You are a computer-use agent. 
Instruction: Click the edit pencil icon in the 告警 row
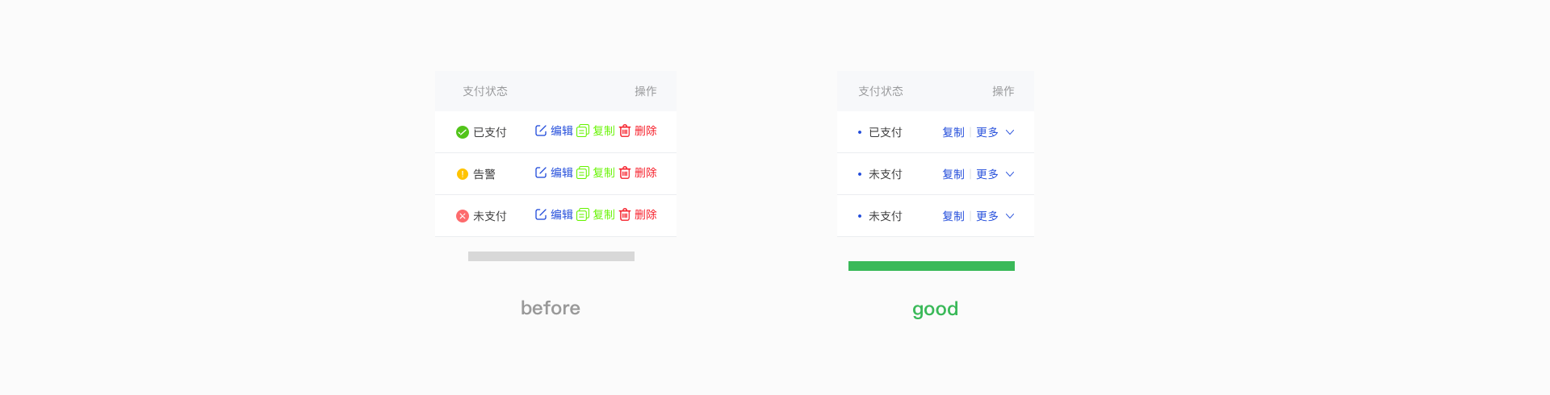(x=541, y=173)
